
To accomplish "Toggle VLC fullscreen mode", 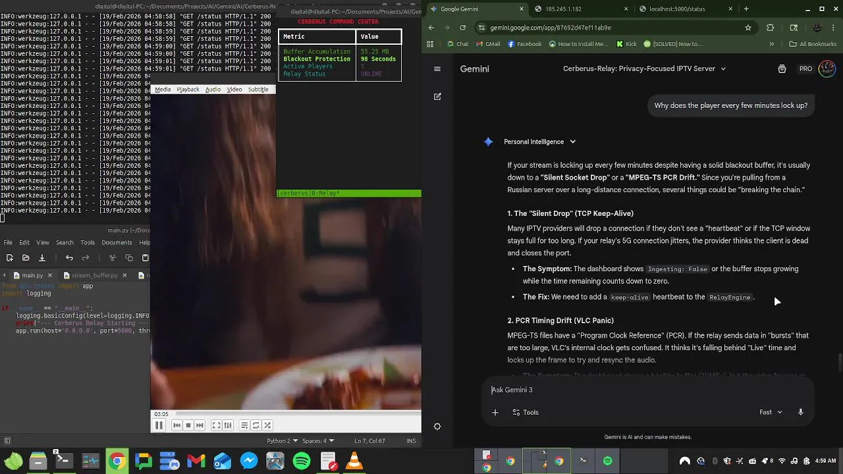I will pos(216,425).
